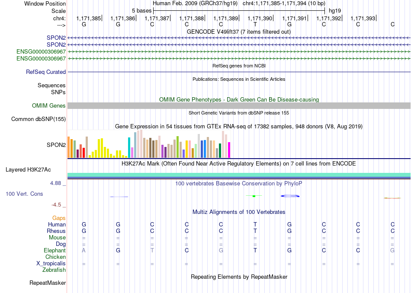The image size is (411, 293).
Task: Open the 100 Vert. Cons track label
Action: coord(24,194)
